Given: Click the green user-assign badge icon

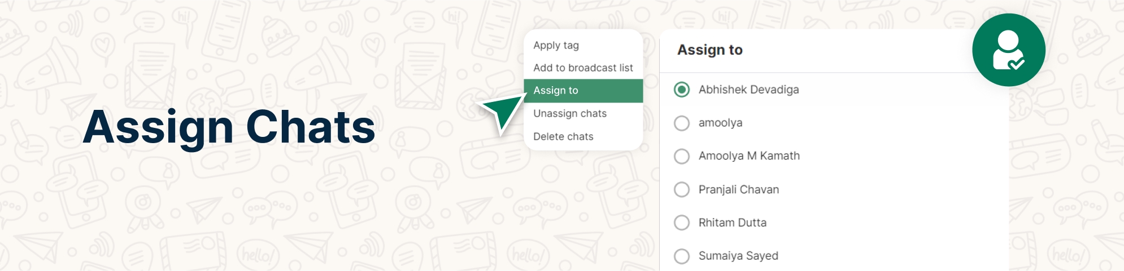Looking at the screenshot, I should click(x=1008, y=50).
